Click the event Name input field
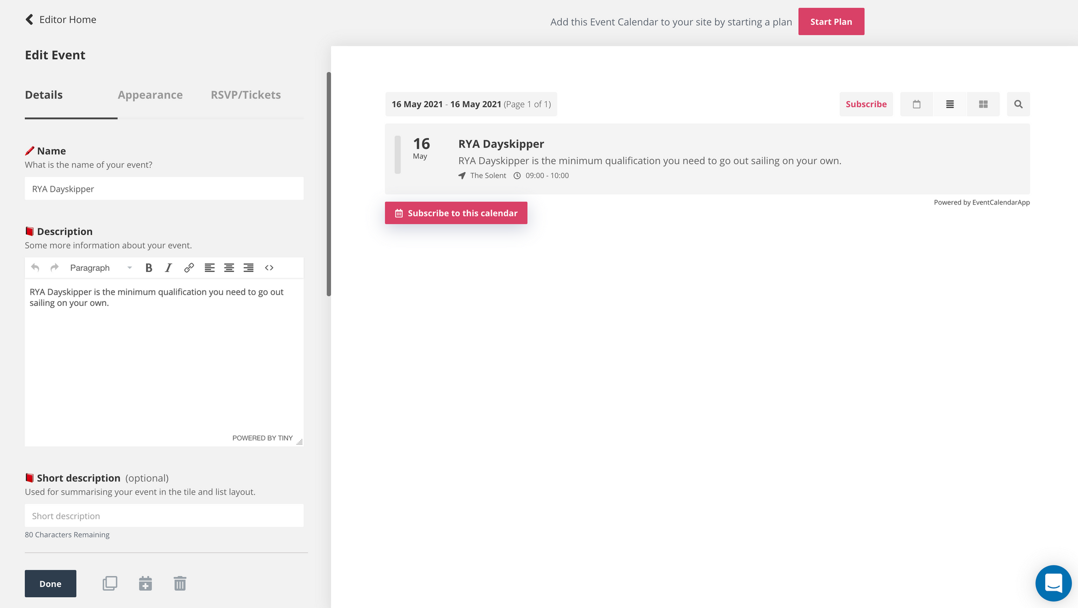 (x=164, y=188)
